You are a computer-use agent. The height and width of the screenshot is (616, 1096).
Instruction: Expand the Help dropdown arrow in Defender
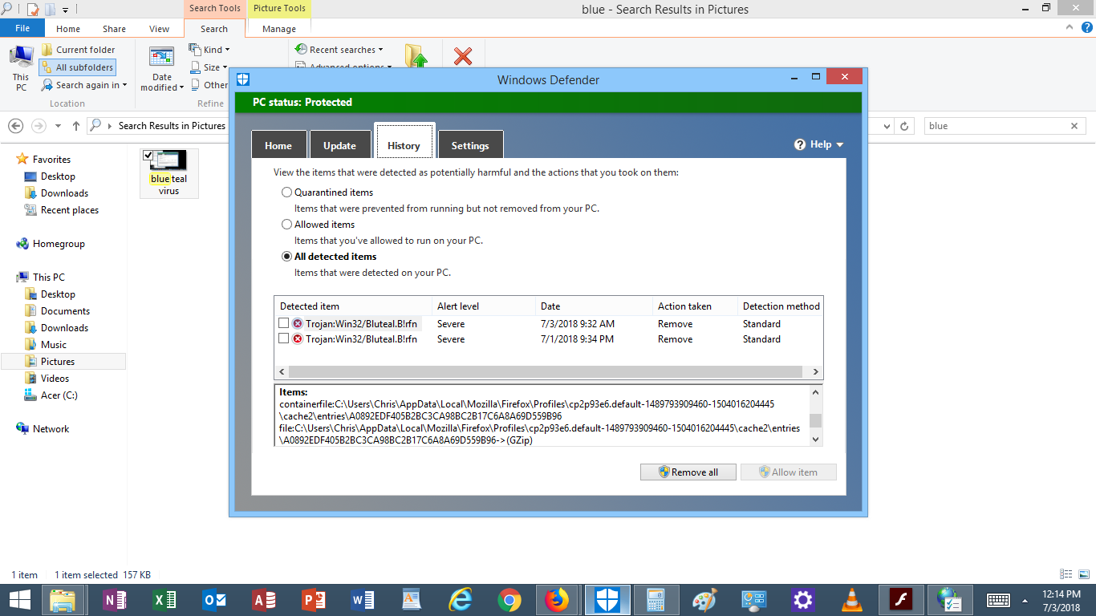coord(840,145)
